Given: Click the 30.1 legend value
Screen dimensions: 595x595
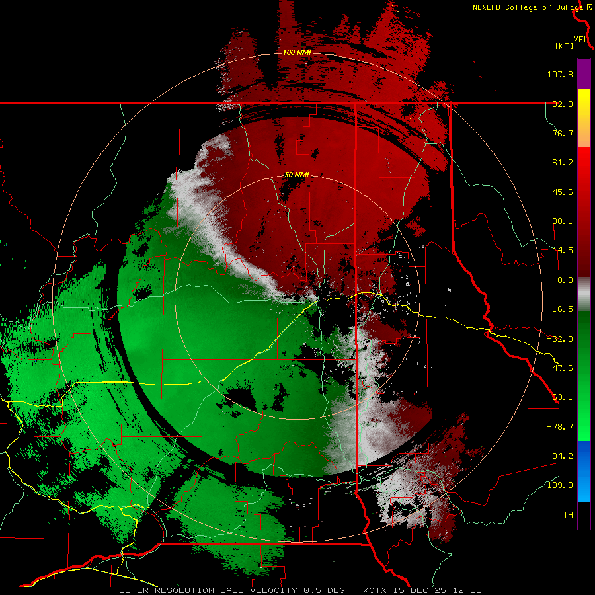Looking at the screenshot, I should tap(563, 221).
